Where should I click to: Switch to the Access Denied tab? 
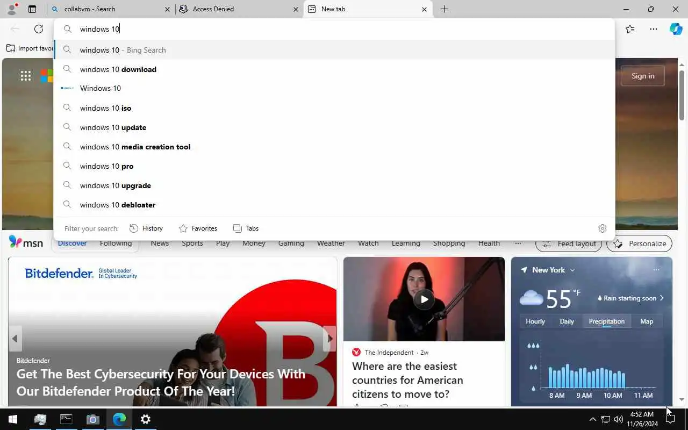(x=239, y=9)
